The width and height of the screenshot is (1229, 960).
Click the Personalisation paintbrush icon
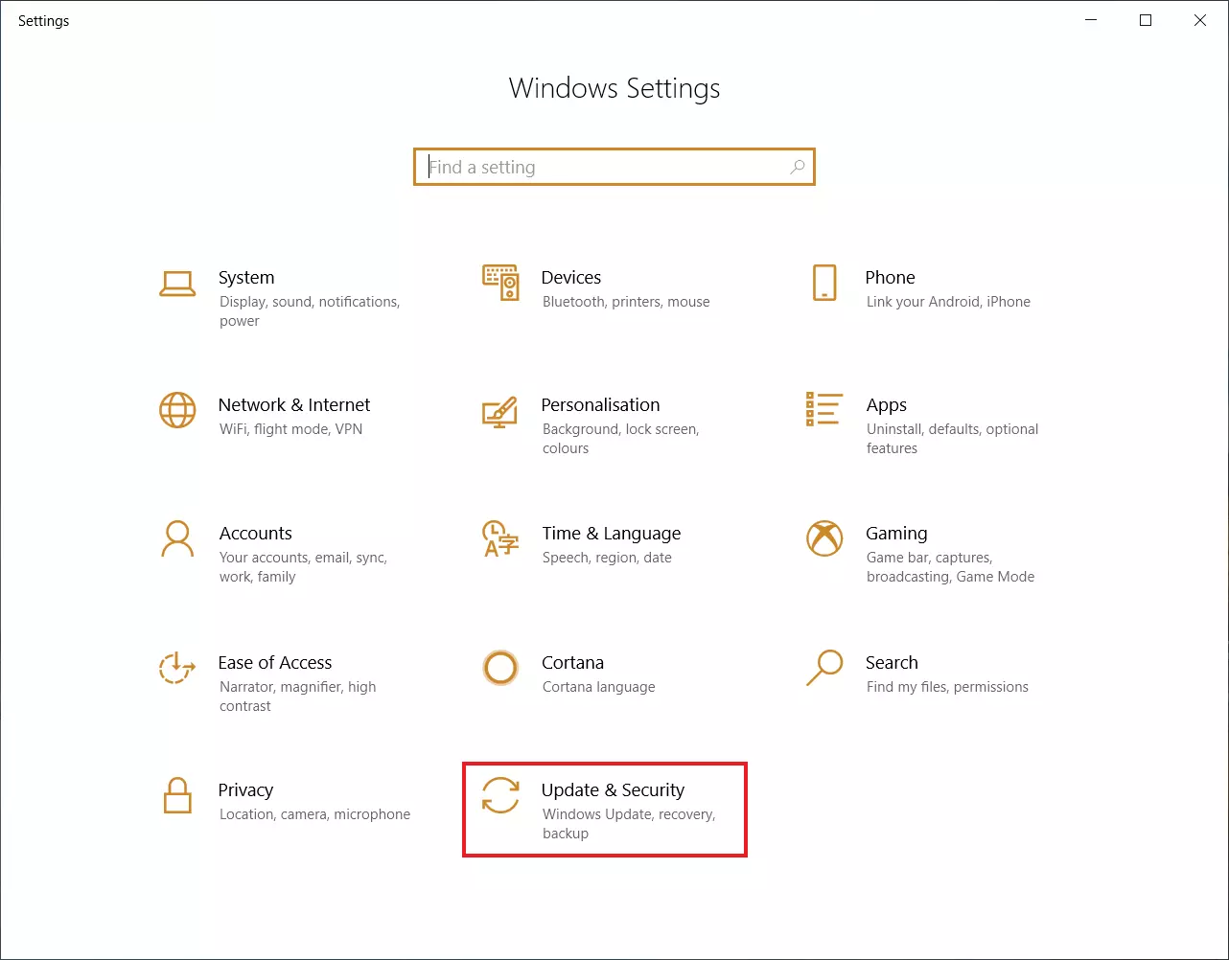(500, 411)
